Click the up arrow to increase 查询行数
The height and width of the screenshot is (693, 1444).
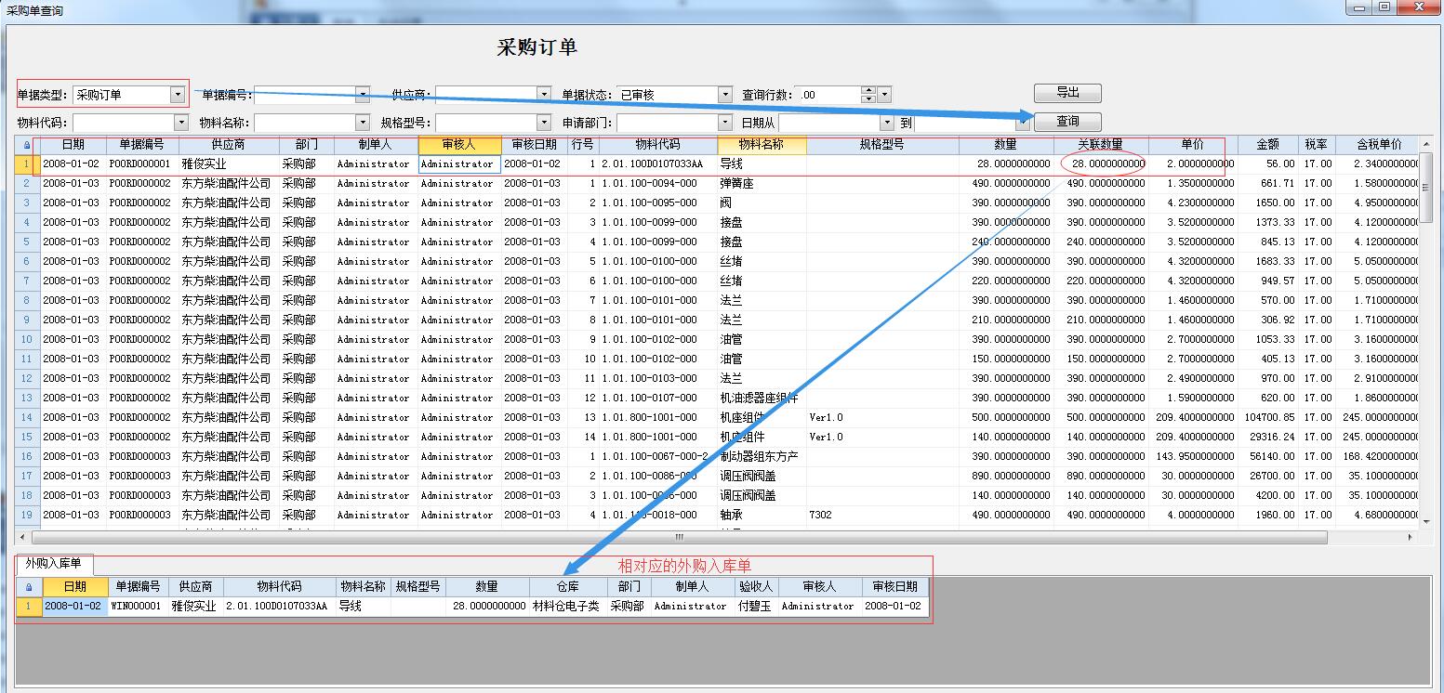click(x=868, y=90)
